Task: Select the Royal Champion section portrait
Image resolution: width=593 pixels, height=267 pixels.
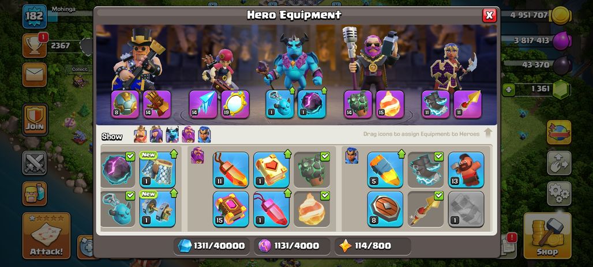Action: click(x=351, y=155)
